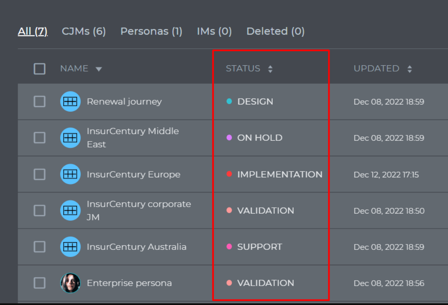Open the ON HOLD status selector
Viewport: 448px width, 305px height.
tap(254, 138)
